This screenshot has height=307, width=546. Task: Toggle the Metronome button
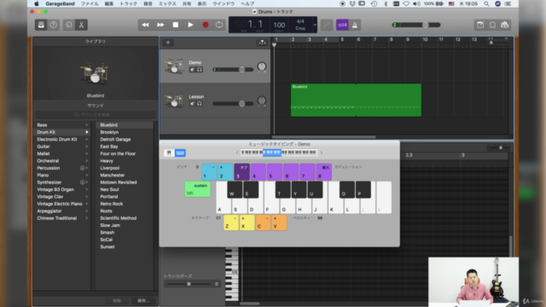(x=355, y=25)
